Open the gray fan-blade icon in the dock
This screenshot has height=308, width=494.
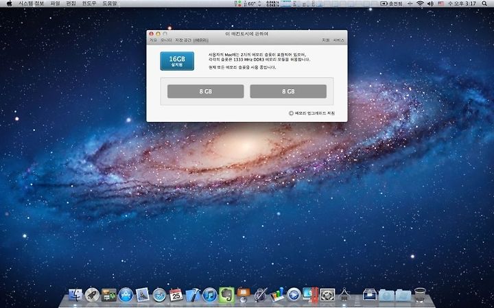[327, 295]
